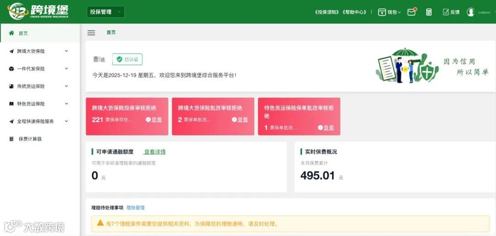Expand the chevron for 全程快递保险服务
496x236 pixels.
(x=67, y=121)
